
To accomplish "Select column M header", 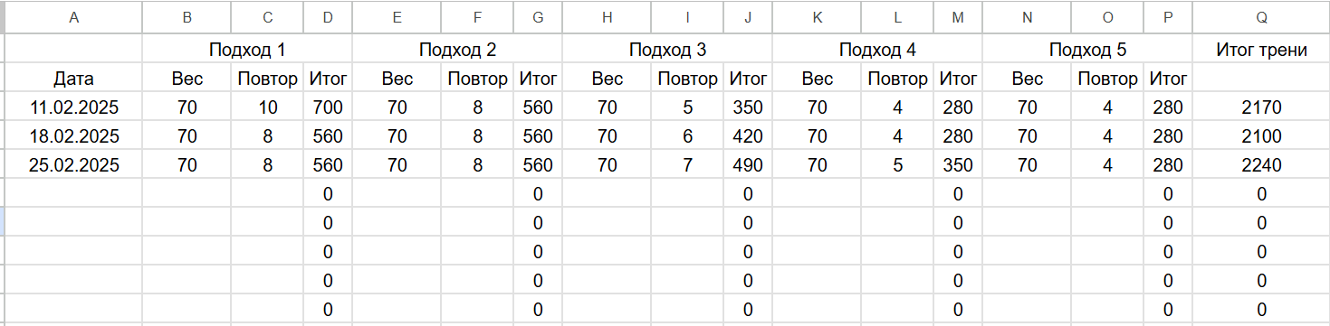I will click(x=957, y=17).
